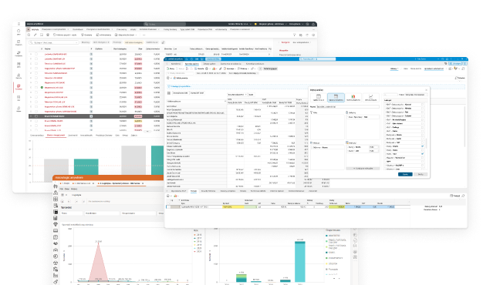
Task: Click the first toolbar button in the blue-titled window
Action: point(171,69)
